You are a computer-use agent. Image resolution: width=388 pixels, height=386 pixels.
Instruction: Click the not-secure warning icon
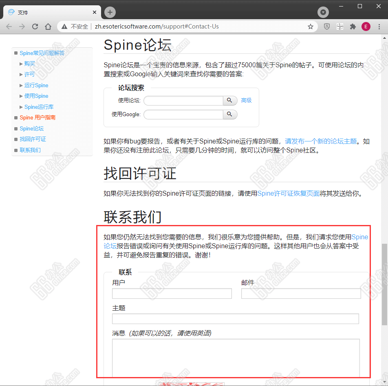coord(64,26)
